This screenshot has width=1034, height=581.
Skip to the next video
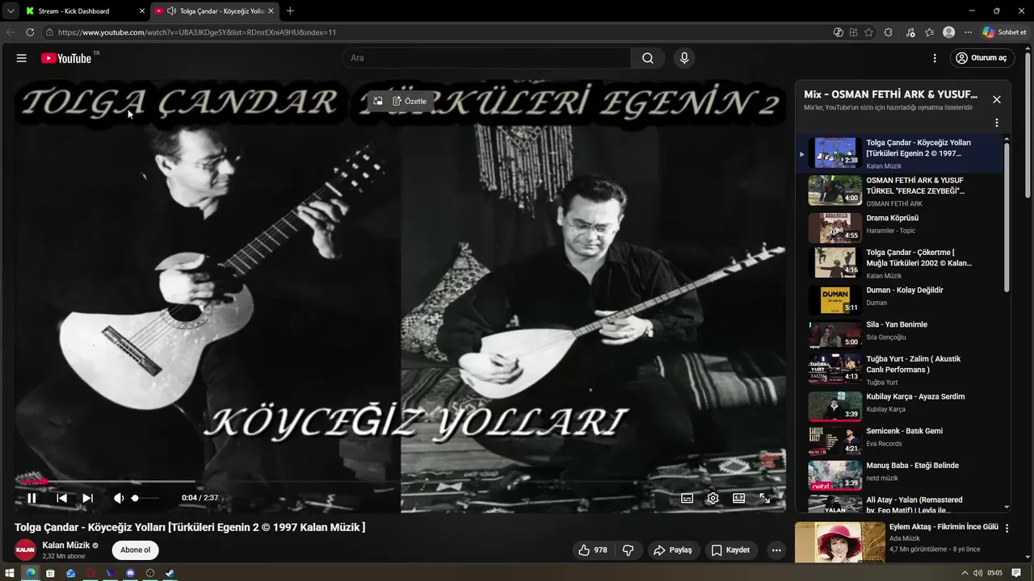click(x=87, y=498)
